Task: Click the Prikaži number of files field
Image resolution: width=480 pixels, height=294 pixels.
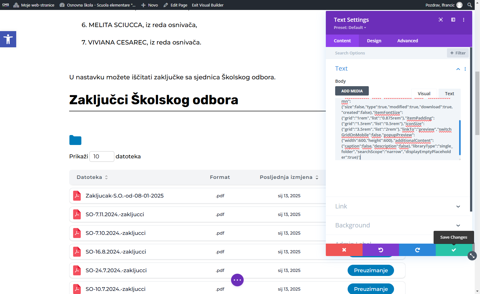Action: 102,156
